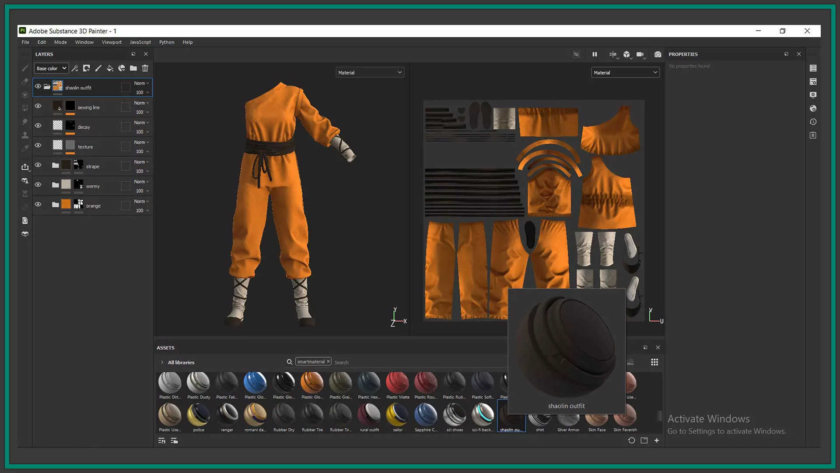Click the export textures icon in left toolbar
Viewport: 840px width, 473px height.
point(25,167)
